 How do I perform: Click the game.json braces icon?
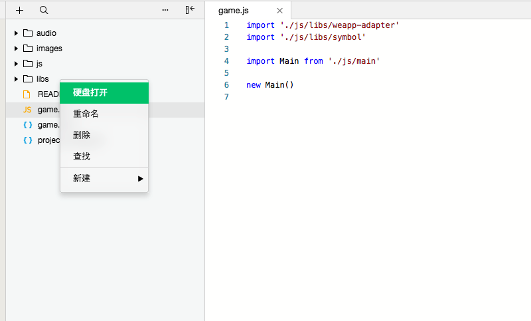pyautogui.click(x=27, y=125)
